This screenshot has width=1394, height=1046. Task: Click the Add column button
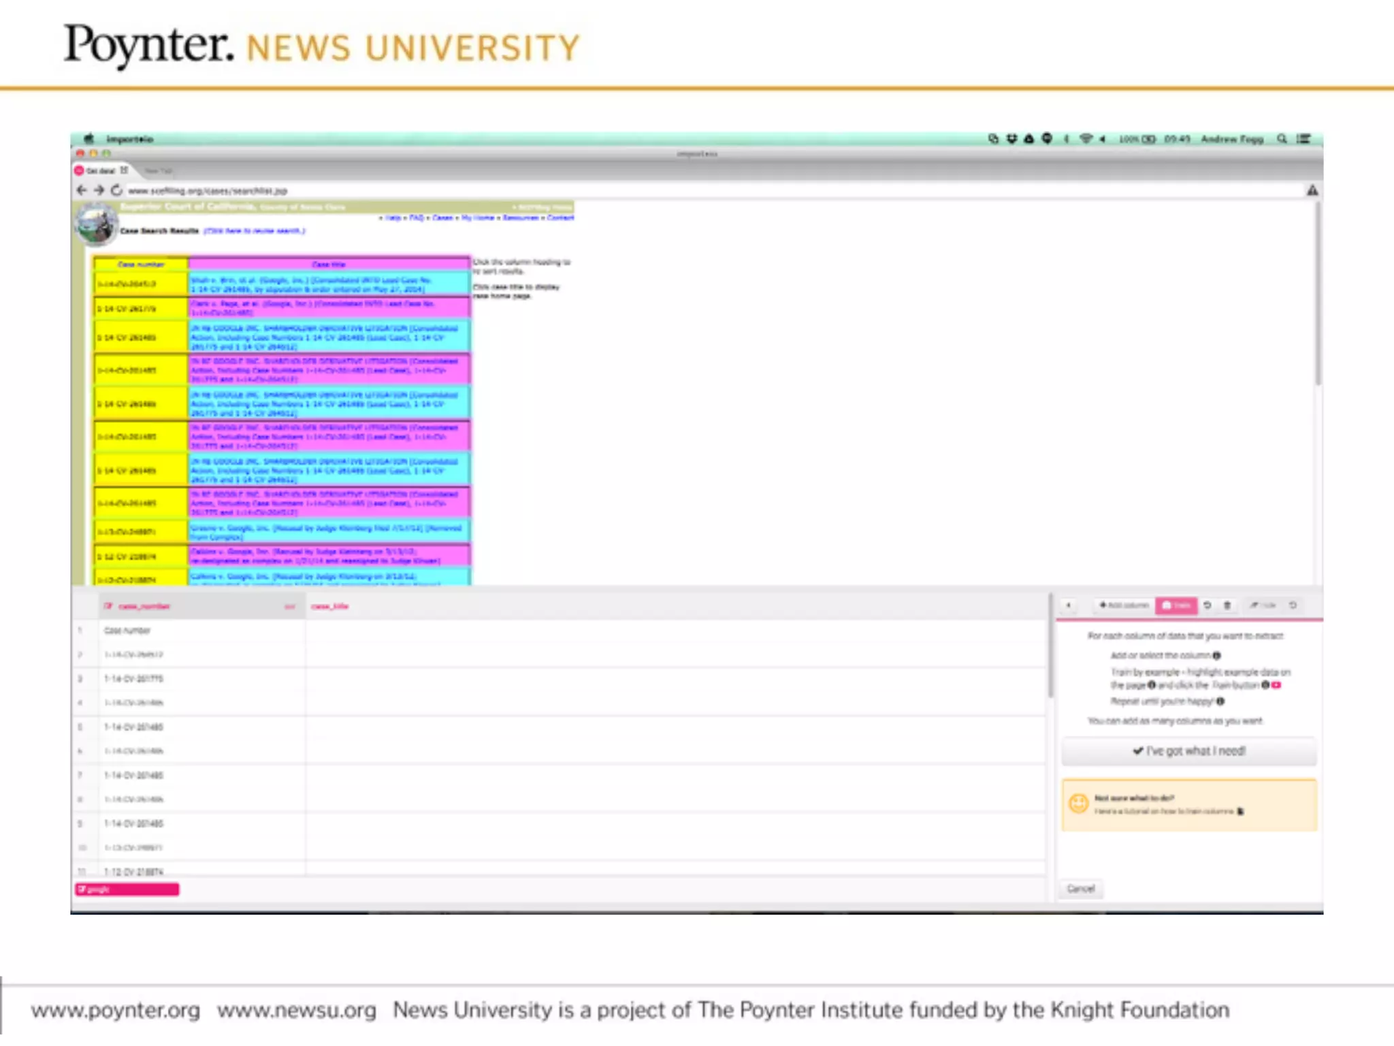(1124, 605)
